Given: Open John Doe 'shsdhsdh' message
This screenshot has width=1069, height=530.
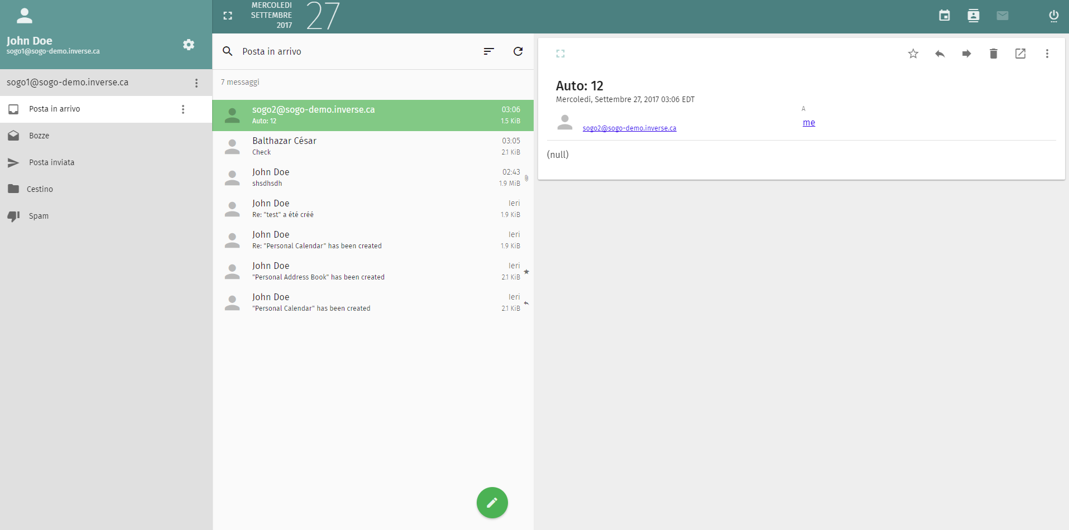Looking at the screenshot, I should [x=373, y=178].
